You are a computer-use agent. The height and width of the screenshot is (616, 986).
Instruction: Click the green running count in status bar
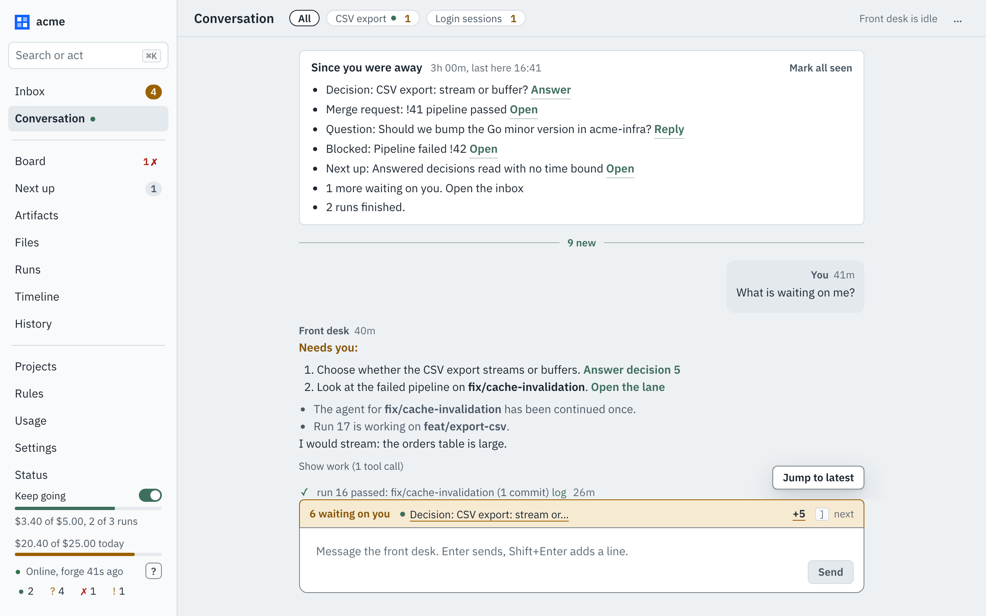click(26, 591)
